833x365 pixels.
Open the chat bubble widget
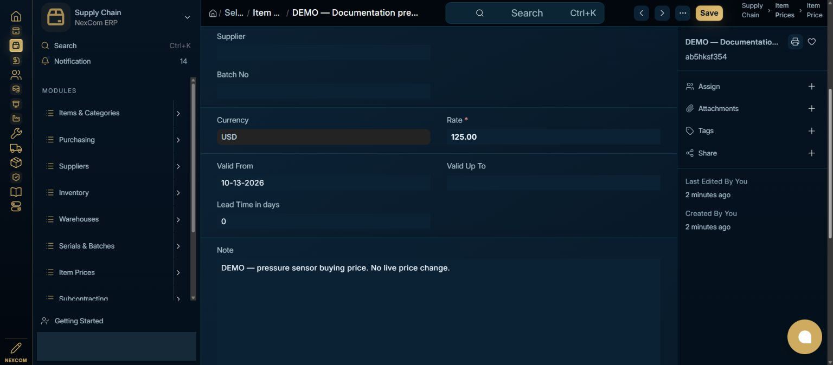[x=805, y=337]
